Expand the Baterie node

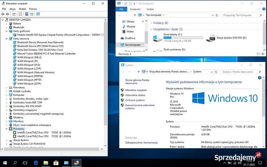pyautogui.click(x=6, y=24)
